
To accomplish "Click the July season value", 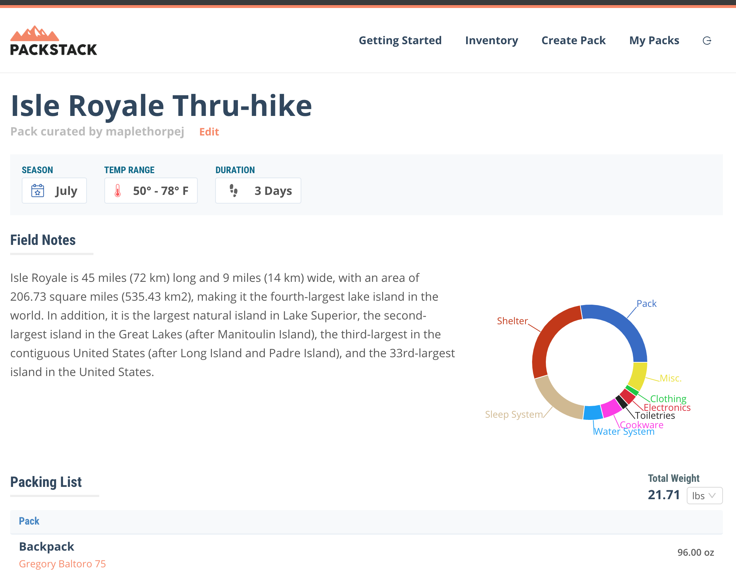I will click(66, 191).
